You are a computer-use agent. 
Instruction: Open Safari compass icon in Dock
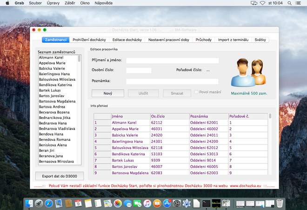(x=49, y=203)
